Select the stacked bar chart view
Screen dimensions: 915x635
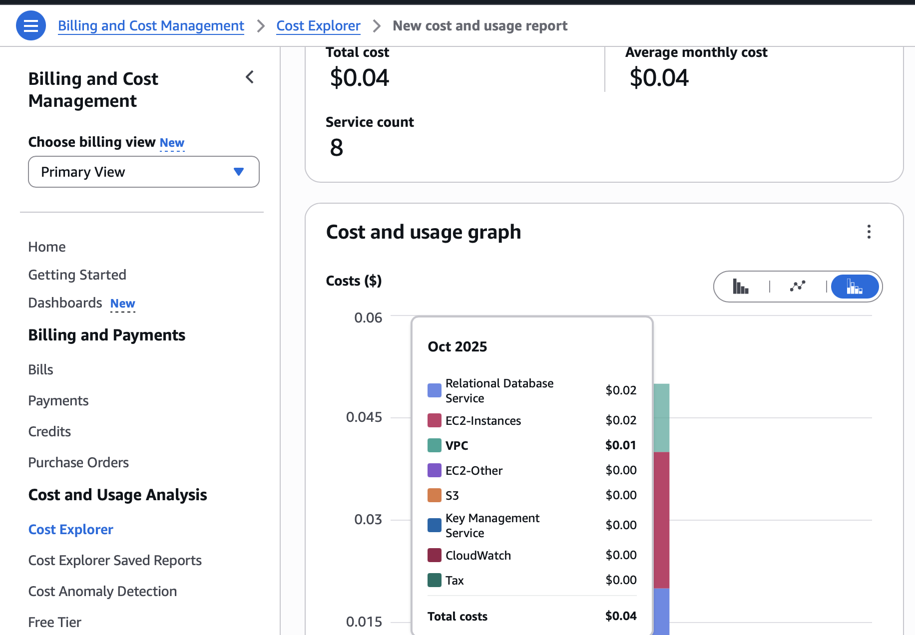[x=855, y=287]
